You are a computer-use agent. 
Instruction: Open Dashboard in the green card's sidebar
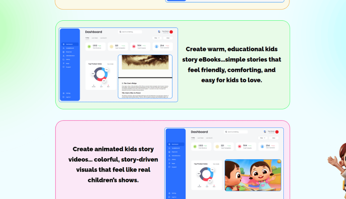click(x=70, y=44)
